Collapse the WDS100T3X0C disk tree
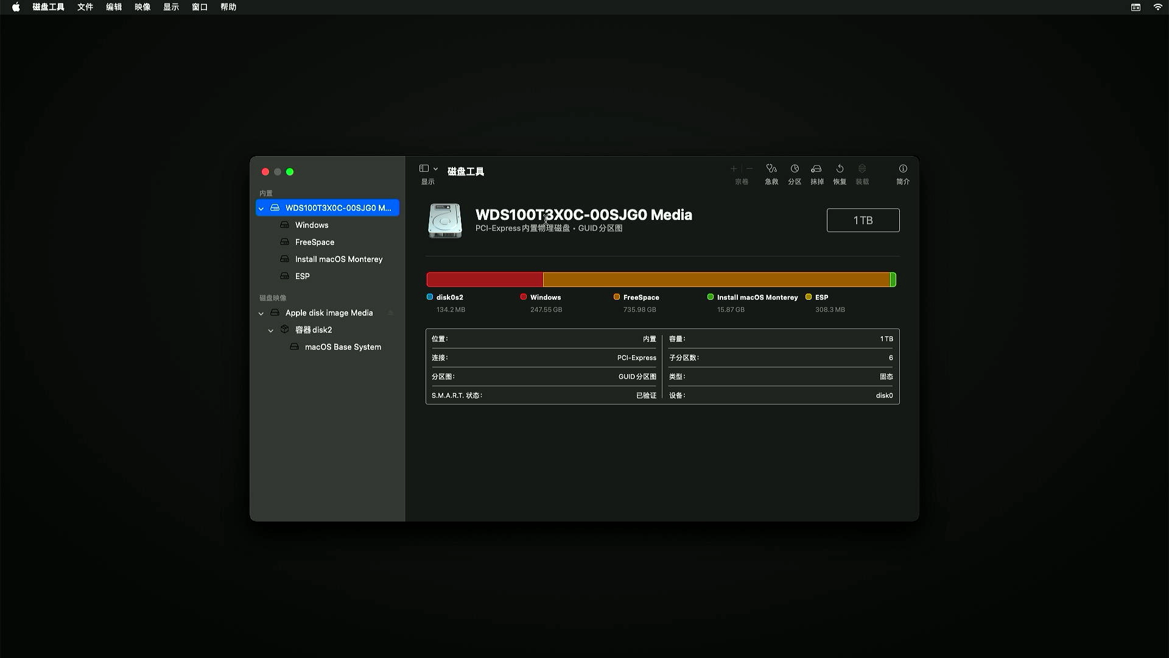 261,208
